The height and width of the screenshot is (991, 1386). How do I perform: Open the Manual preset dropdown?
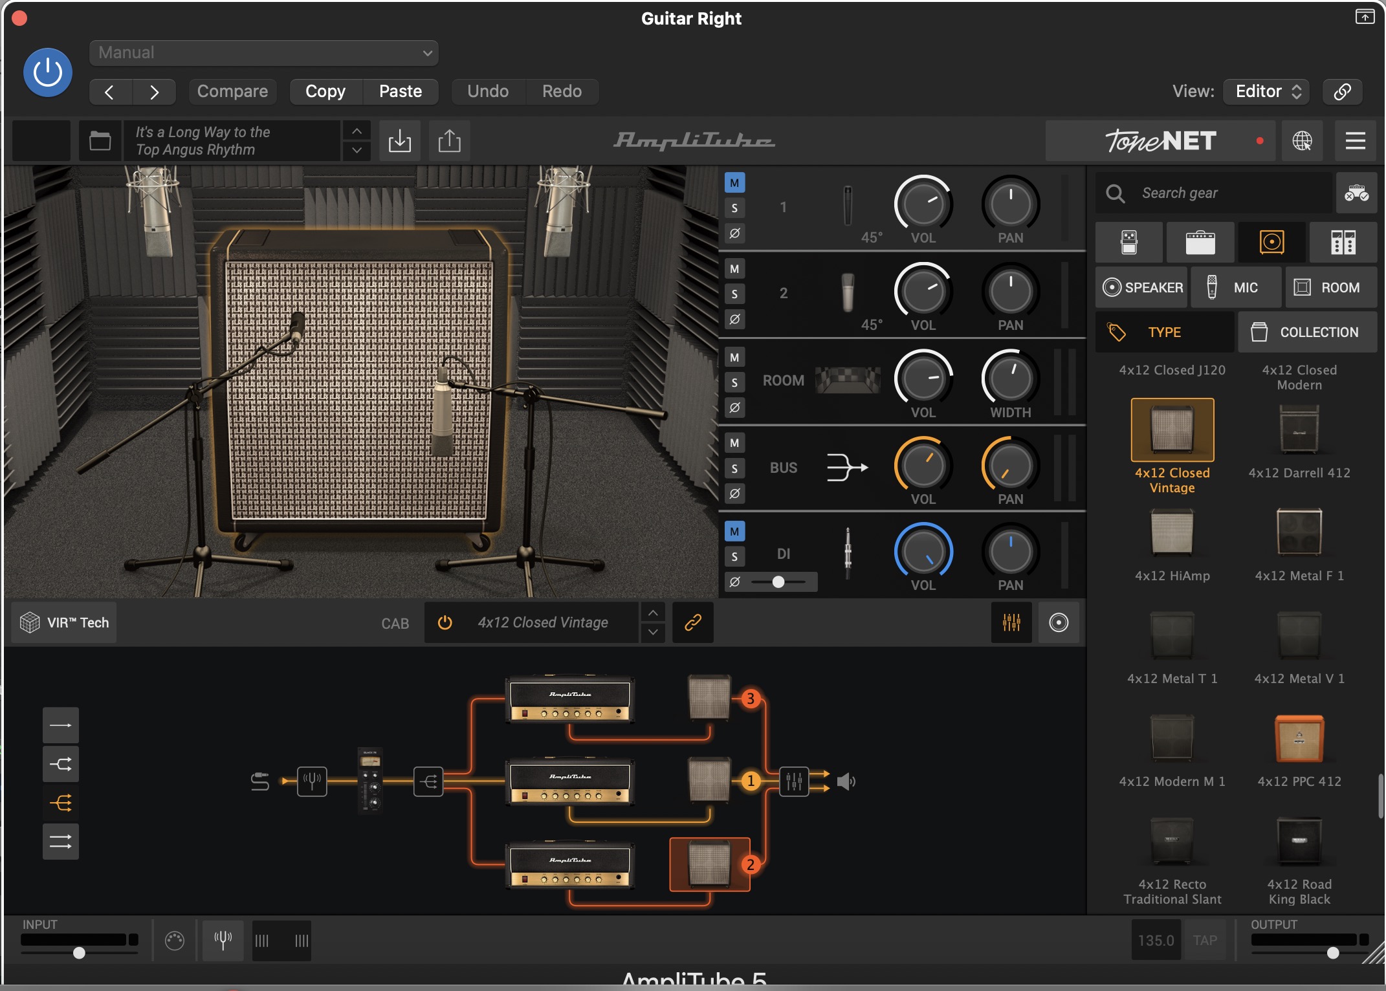click(x=264, y=53)
